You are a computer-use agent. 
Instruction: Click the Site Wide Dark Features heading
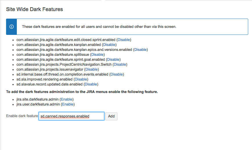[x=35, y=9]
